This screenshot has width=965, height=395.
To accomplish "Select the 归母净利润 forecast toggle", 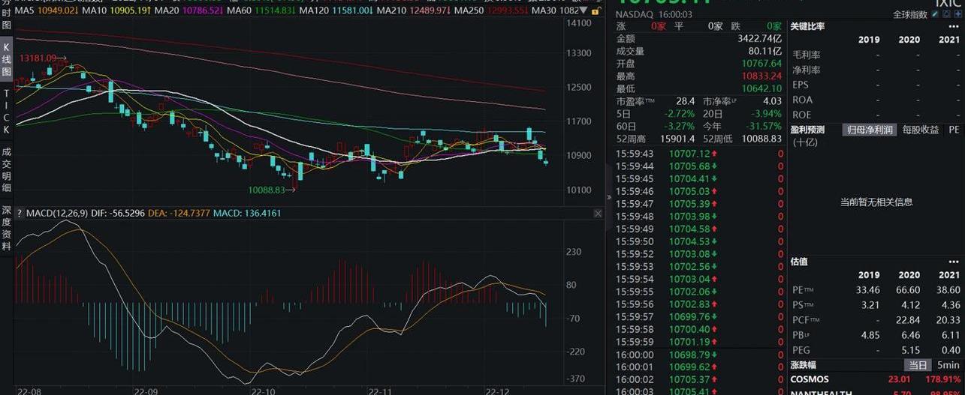I will tap(869, 130).
